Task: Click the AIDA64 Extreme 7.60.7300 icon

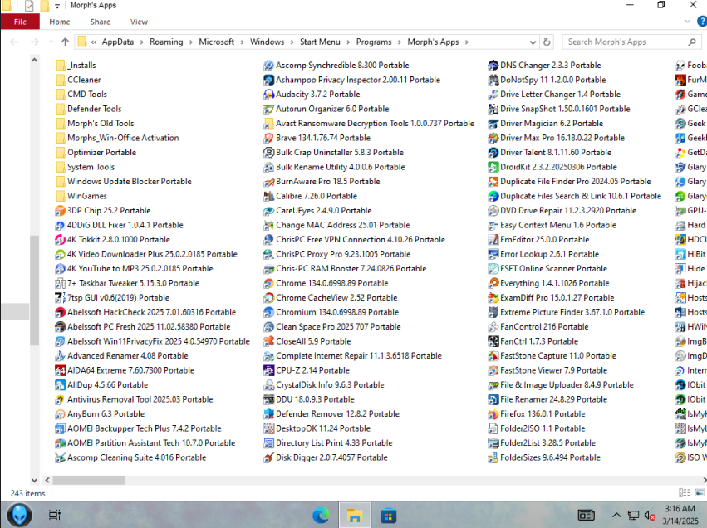Action: click(x=60, y=370)
